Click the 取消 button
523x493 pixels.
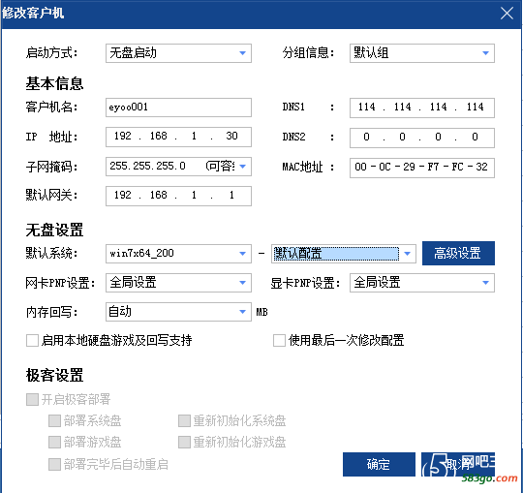point(458,464)
